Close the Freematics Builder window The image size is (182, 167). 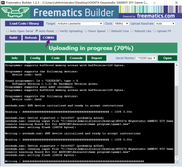(177, 3)
